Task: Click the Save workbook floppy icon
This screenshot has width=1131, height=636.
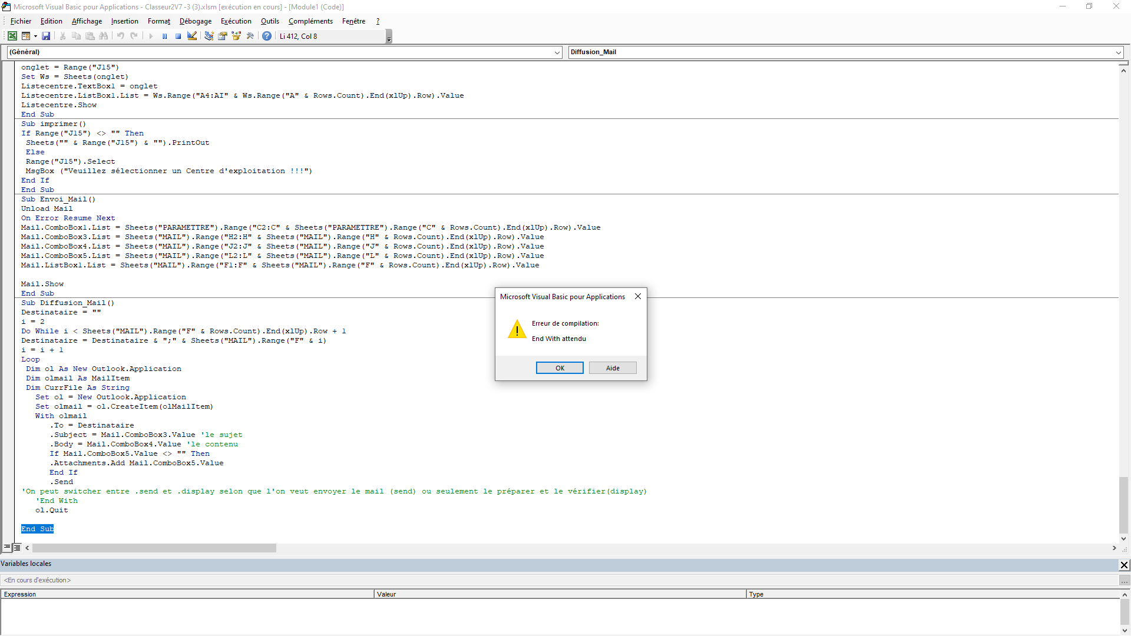Action: pos(46,36)
